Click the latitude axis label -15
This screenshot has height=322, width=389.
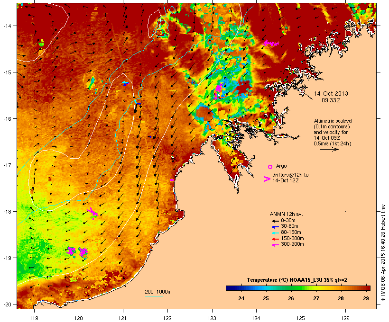[x=7, y=72]
